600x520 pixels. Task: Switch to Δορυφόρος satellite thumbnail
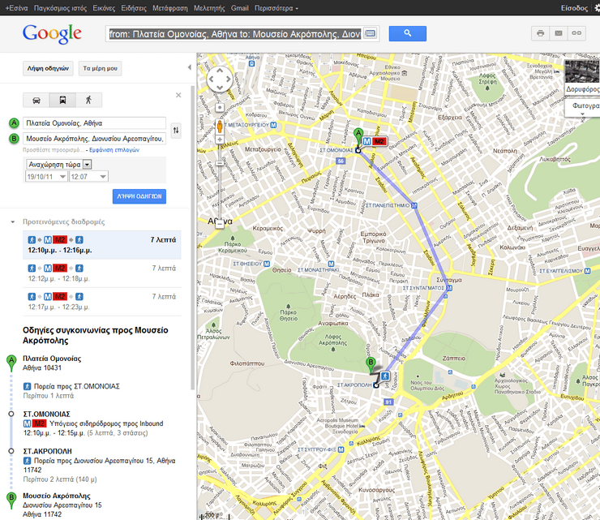click(582, 76)
